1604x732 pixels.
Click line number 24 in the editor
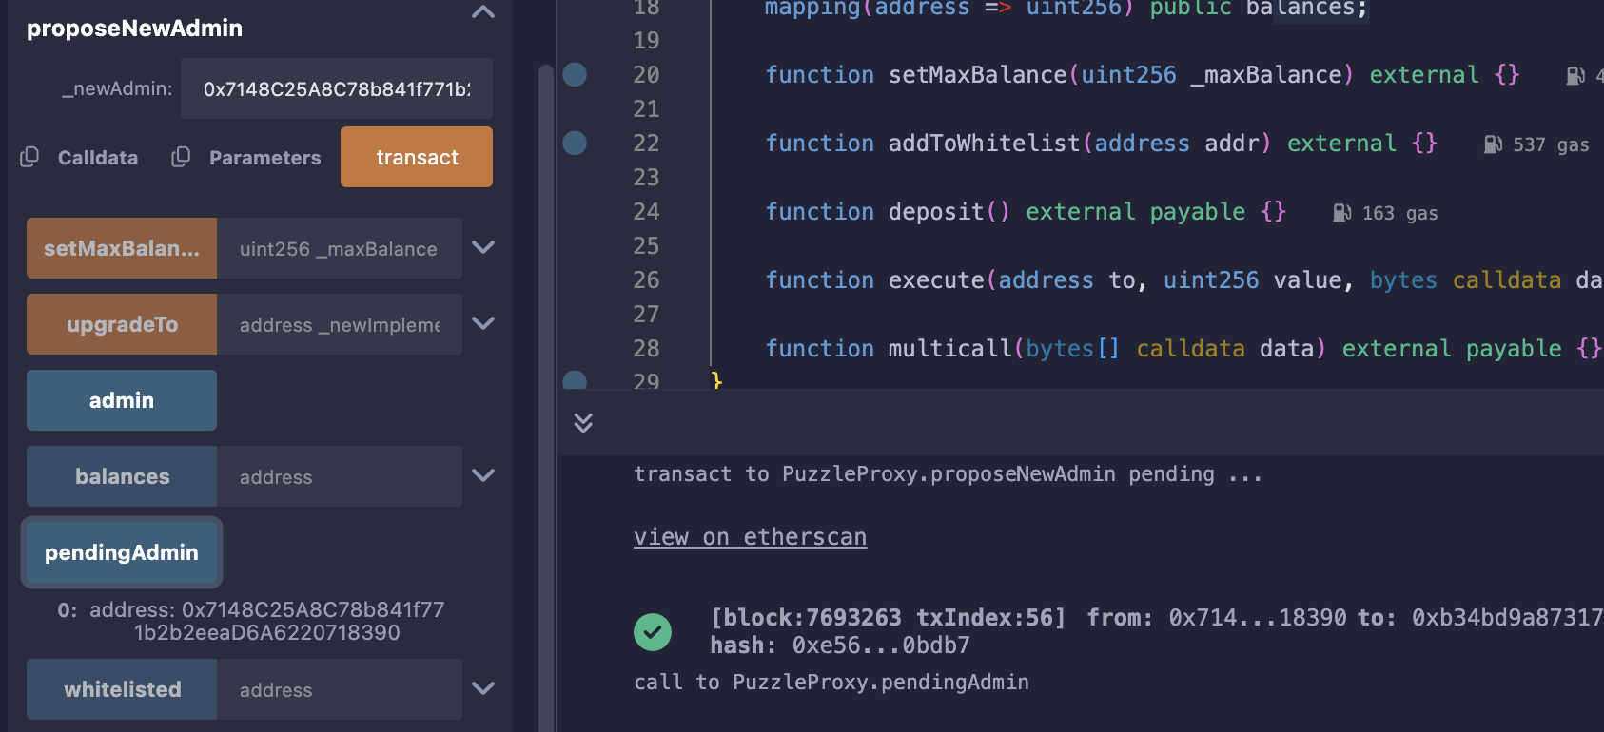click(x=646, y=211)
